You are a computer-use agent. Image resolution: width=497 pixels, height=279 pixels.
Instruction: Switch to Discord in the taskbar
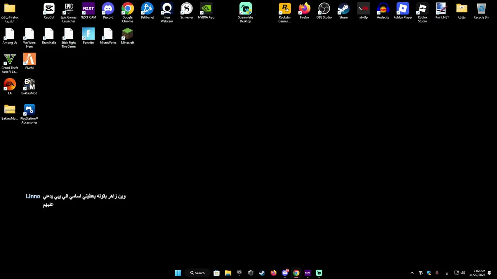(x=285, y=273)
